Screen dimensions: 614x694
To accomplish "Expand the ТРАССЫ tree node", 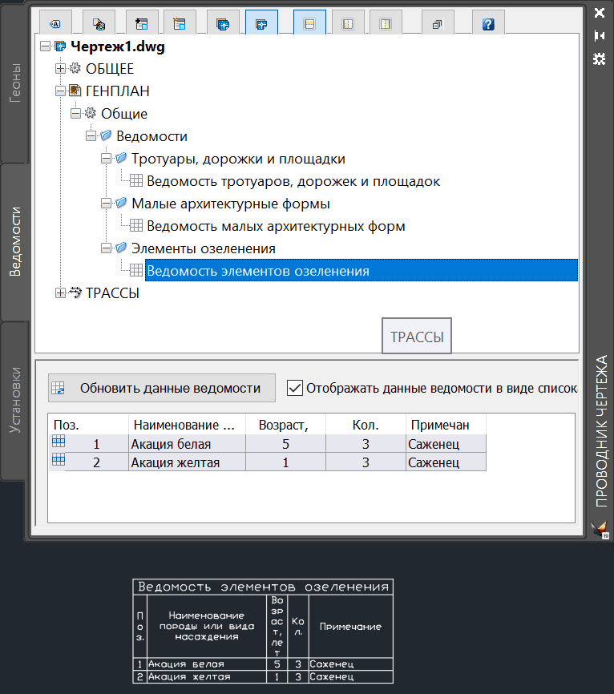I will [x=60, y=293].
